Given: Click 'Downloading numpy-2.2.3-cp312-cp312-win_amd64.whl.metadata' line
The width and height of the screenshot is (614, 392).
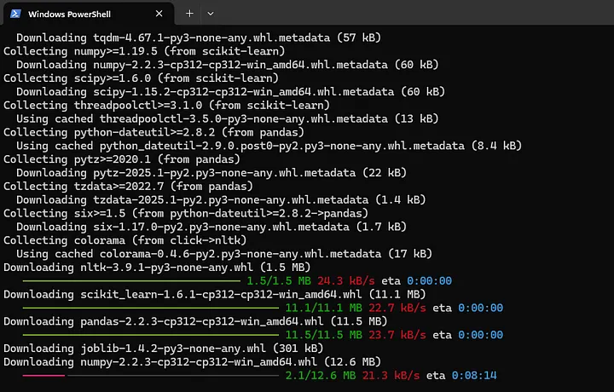Looking at the screenshot, I should tap(228, 65).
